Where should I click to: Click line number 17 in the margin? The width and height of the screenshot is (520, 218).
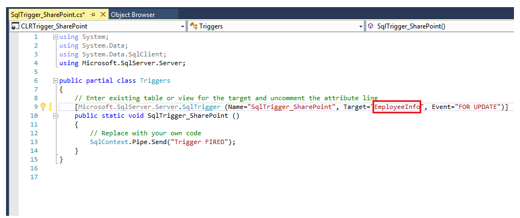click(34, 177)
